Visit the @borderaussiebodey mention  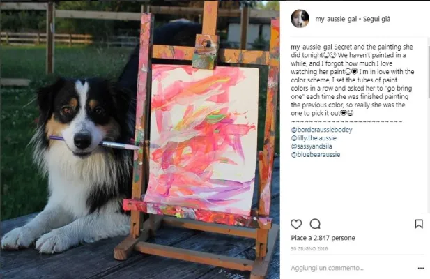pos(322,130)
